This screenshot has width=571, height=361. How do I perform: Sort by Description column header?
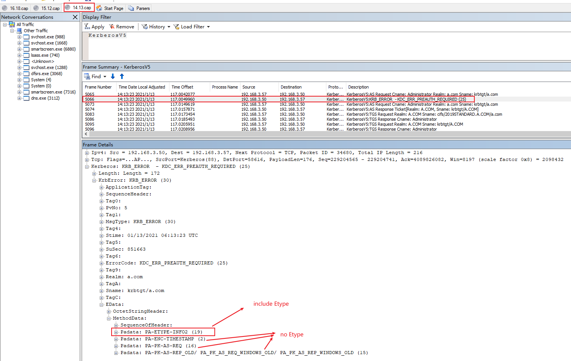(x=458, y=87)
